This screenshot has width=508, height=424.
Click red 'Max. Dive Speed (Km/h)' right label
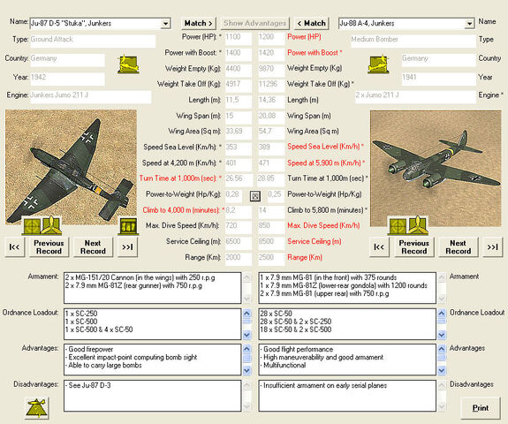(323, 225)
